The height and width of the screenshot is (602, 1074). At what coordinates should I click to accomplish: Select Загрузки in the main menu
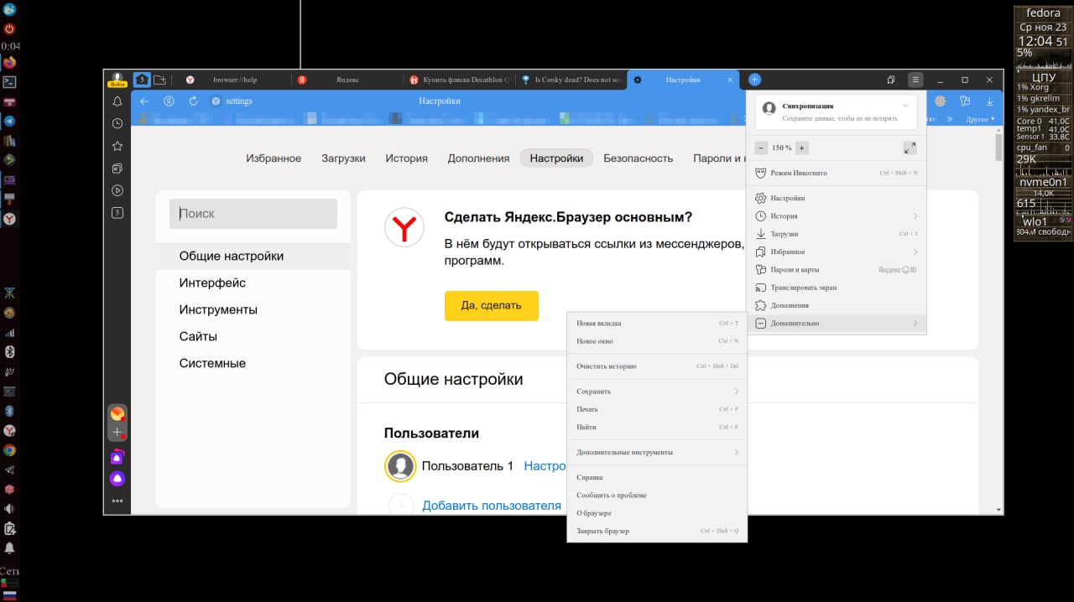click(x=837, y=234)
